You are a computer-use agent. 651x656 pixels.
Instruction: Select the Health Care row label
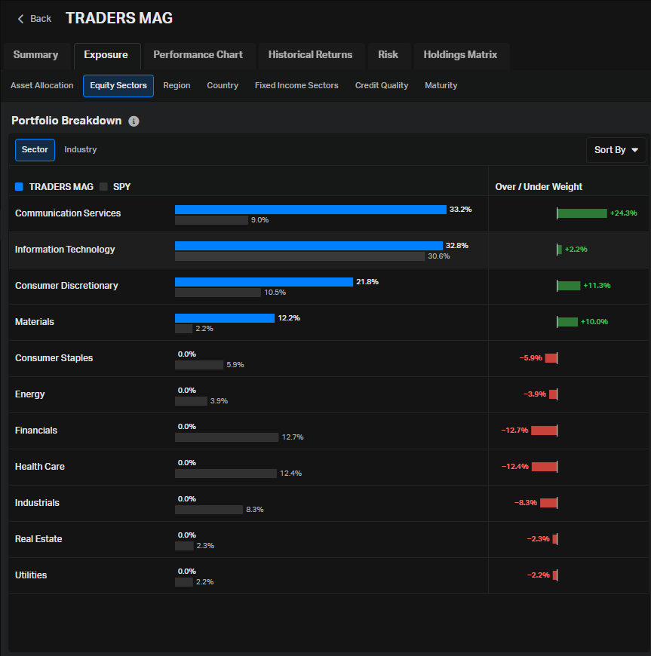point(40,467)
